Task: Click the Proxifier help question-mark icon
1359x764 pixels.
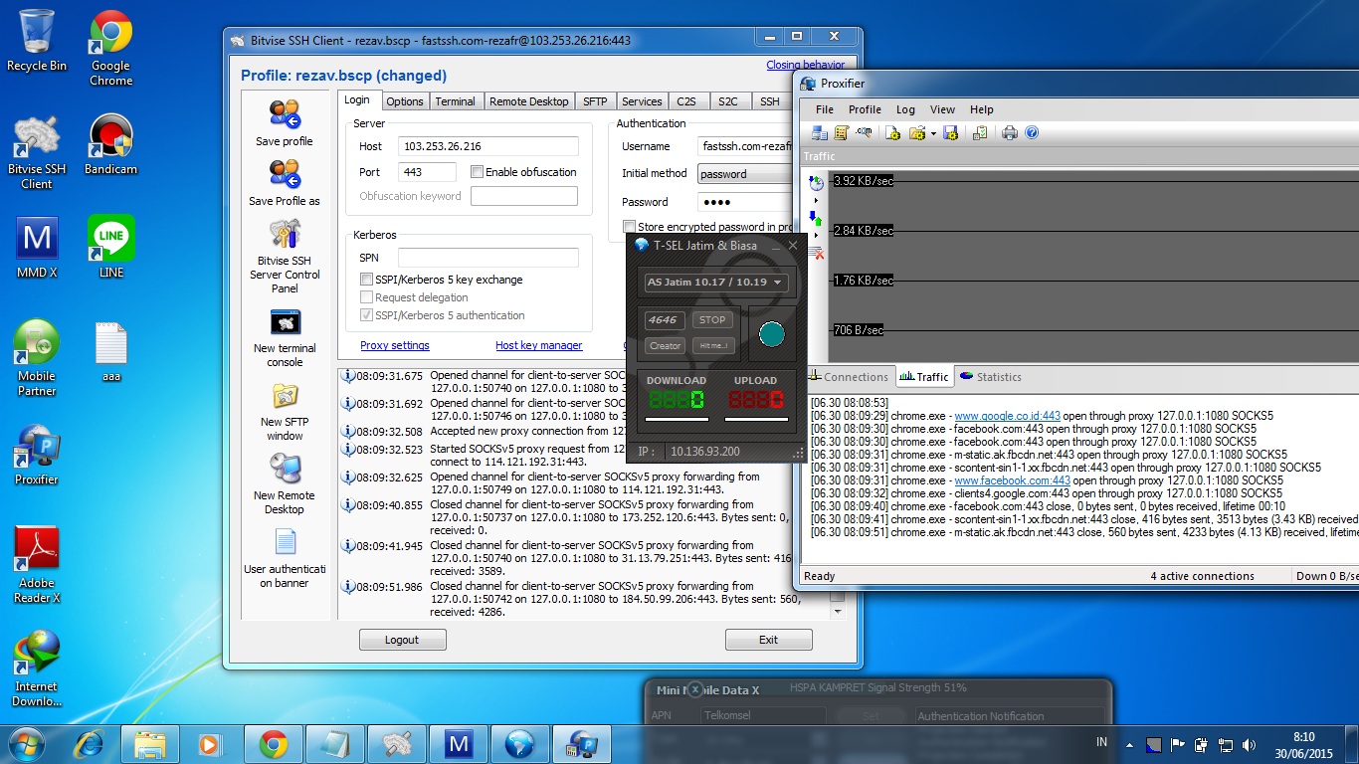Action: coord(1032,133)
